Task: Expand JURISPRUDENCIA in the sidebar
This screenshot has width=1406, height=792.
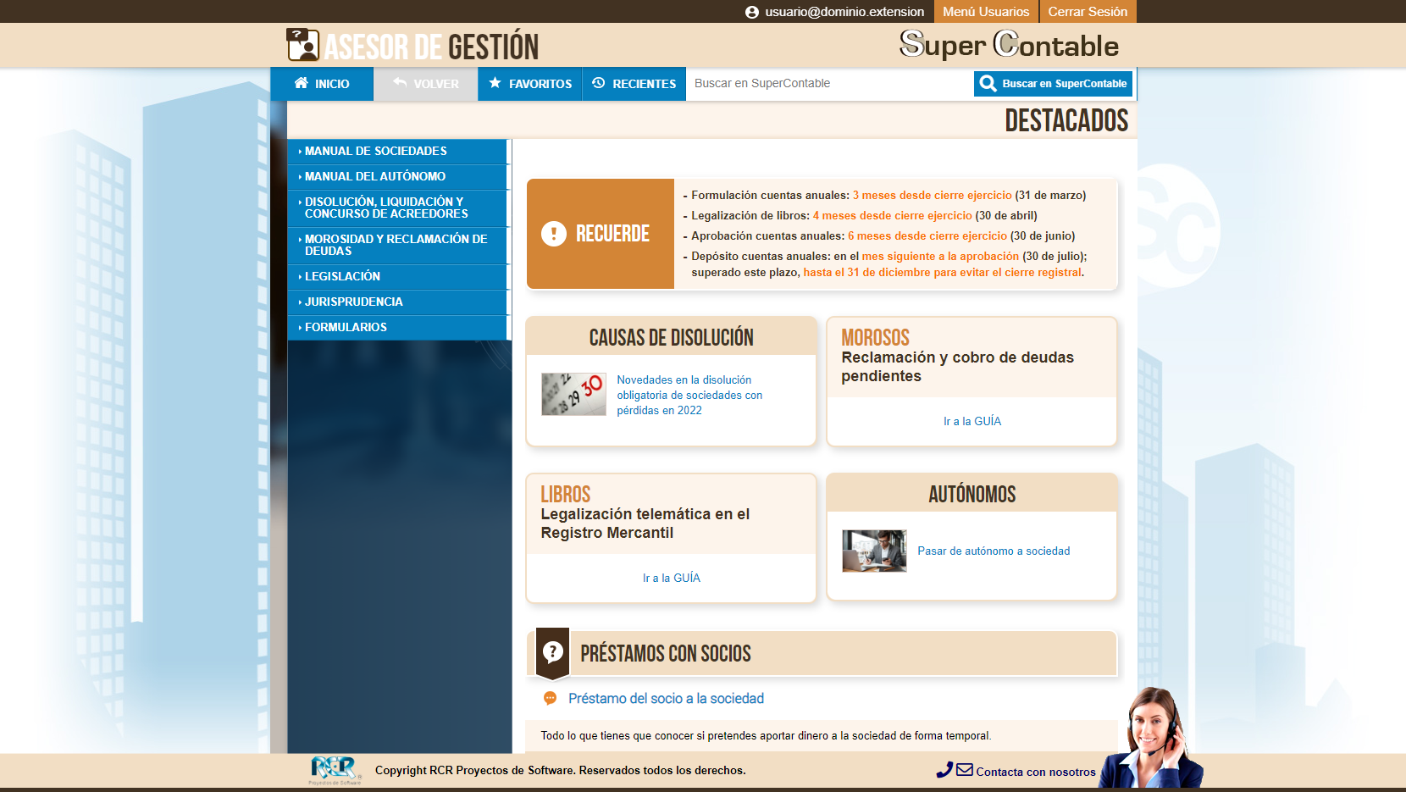Action: (398, 302)
